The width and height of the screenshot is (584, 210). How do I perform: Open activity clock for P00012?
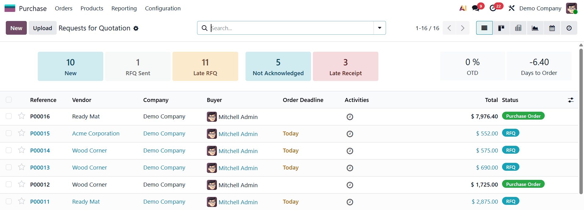click(x=350, y=185)
